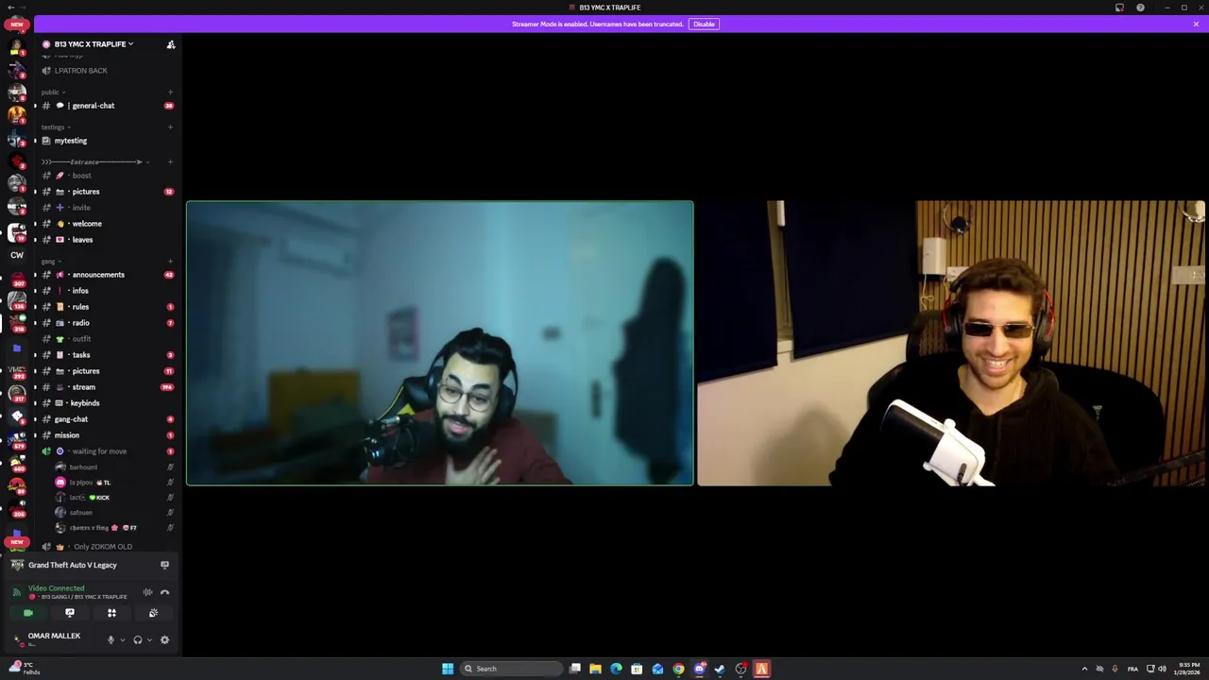Click the taskbar Search box
1209x680 pixels.
point(510,669)
